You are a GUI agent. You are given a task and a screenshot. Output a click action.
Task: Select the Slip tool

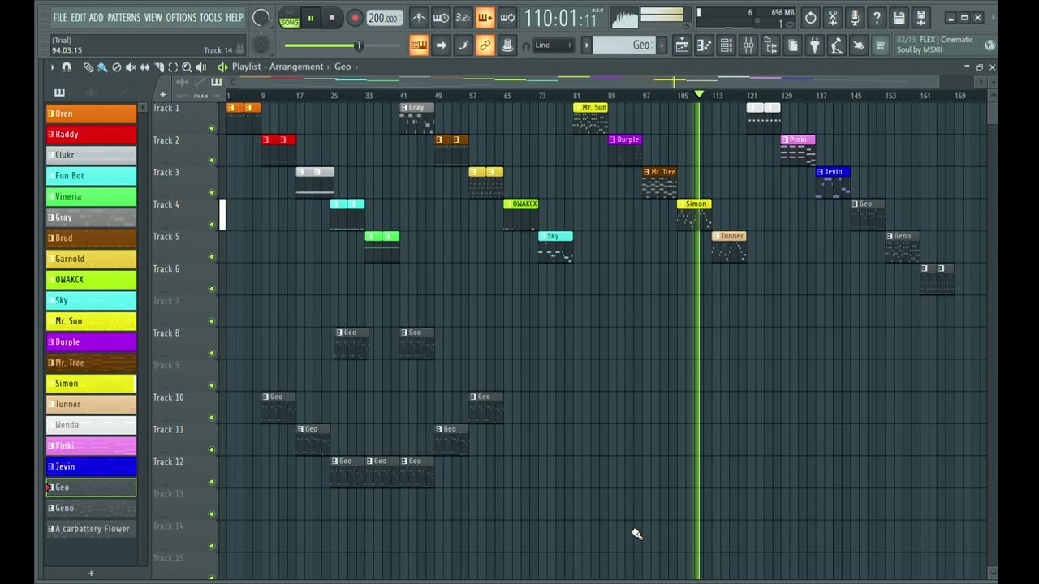[x=144, y=67]
